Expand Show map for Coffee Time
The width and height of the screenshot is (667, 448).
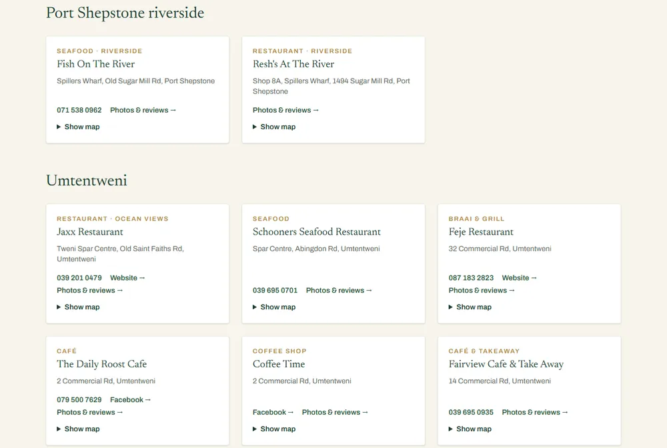pos(274,429)
